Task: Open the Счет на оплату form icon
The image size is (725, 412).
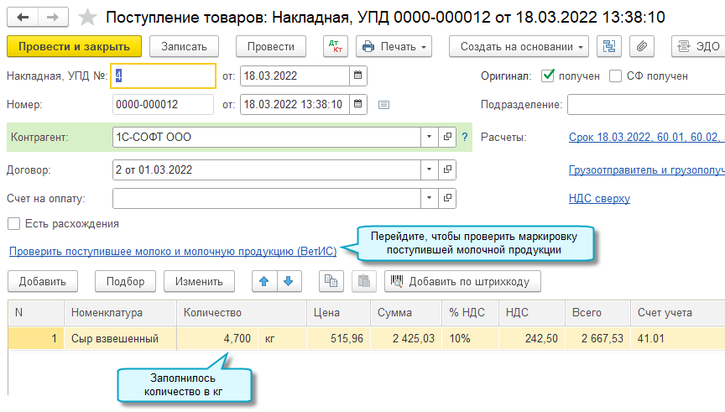Action: coord(447,198)
